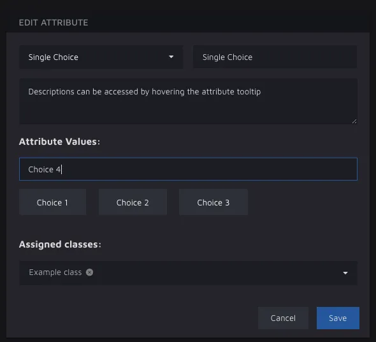Focus the attribute value input containing Choice 4
The width and height of the screenshot is (376, 342).
coord(188,169)
